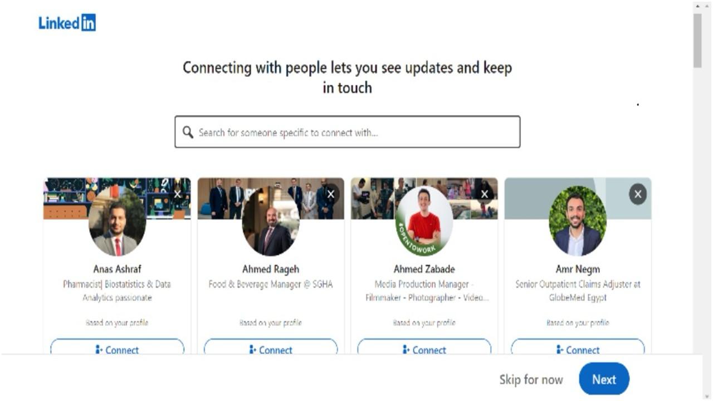Open Ahmed Zabade name link

(424, 270)
